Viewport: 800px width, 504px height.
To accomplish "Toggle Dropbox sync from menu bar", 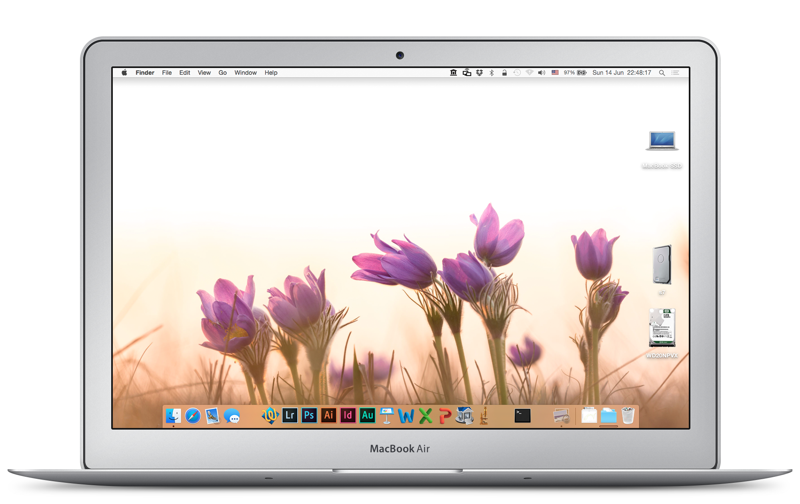I will tap(481, 72).
